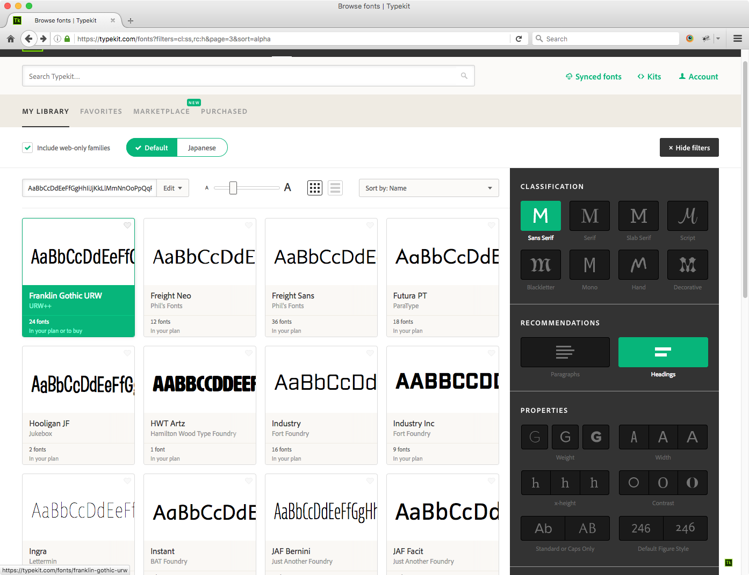Viewport: 749px width, 575px height.
Task: Select the Script classification filter
Action: coord(687,216)
